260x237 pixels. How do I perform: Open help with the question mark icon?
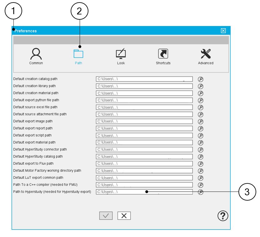(223, 216)
